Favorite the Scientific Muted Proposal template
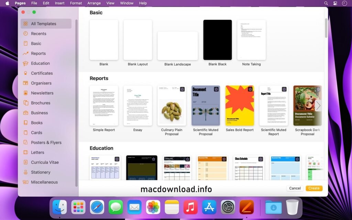 coord(216,89)
